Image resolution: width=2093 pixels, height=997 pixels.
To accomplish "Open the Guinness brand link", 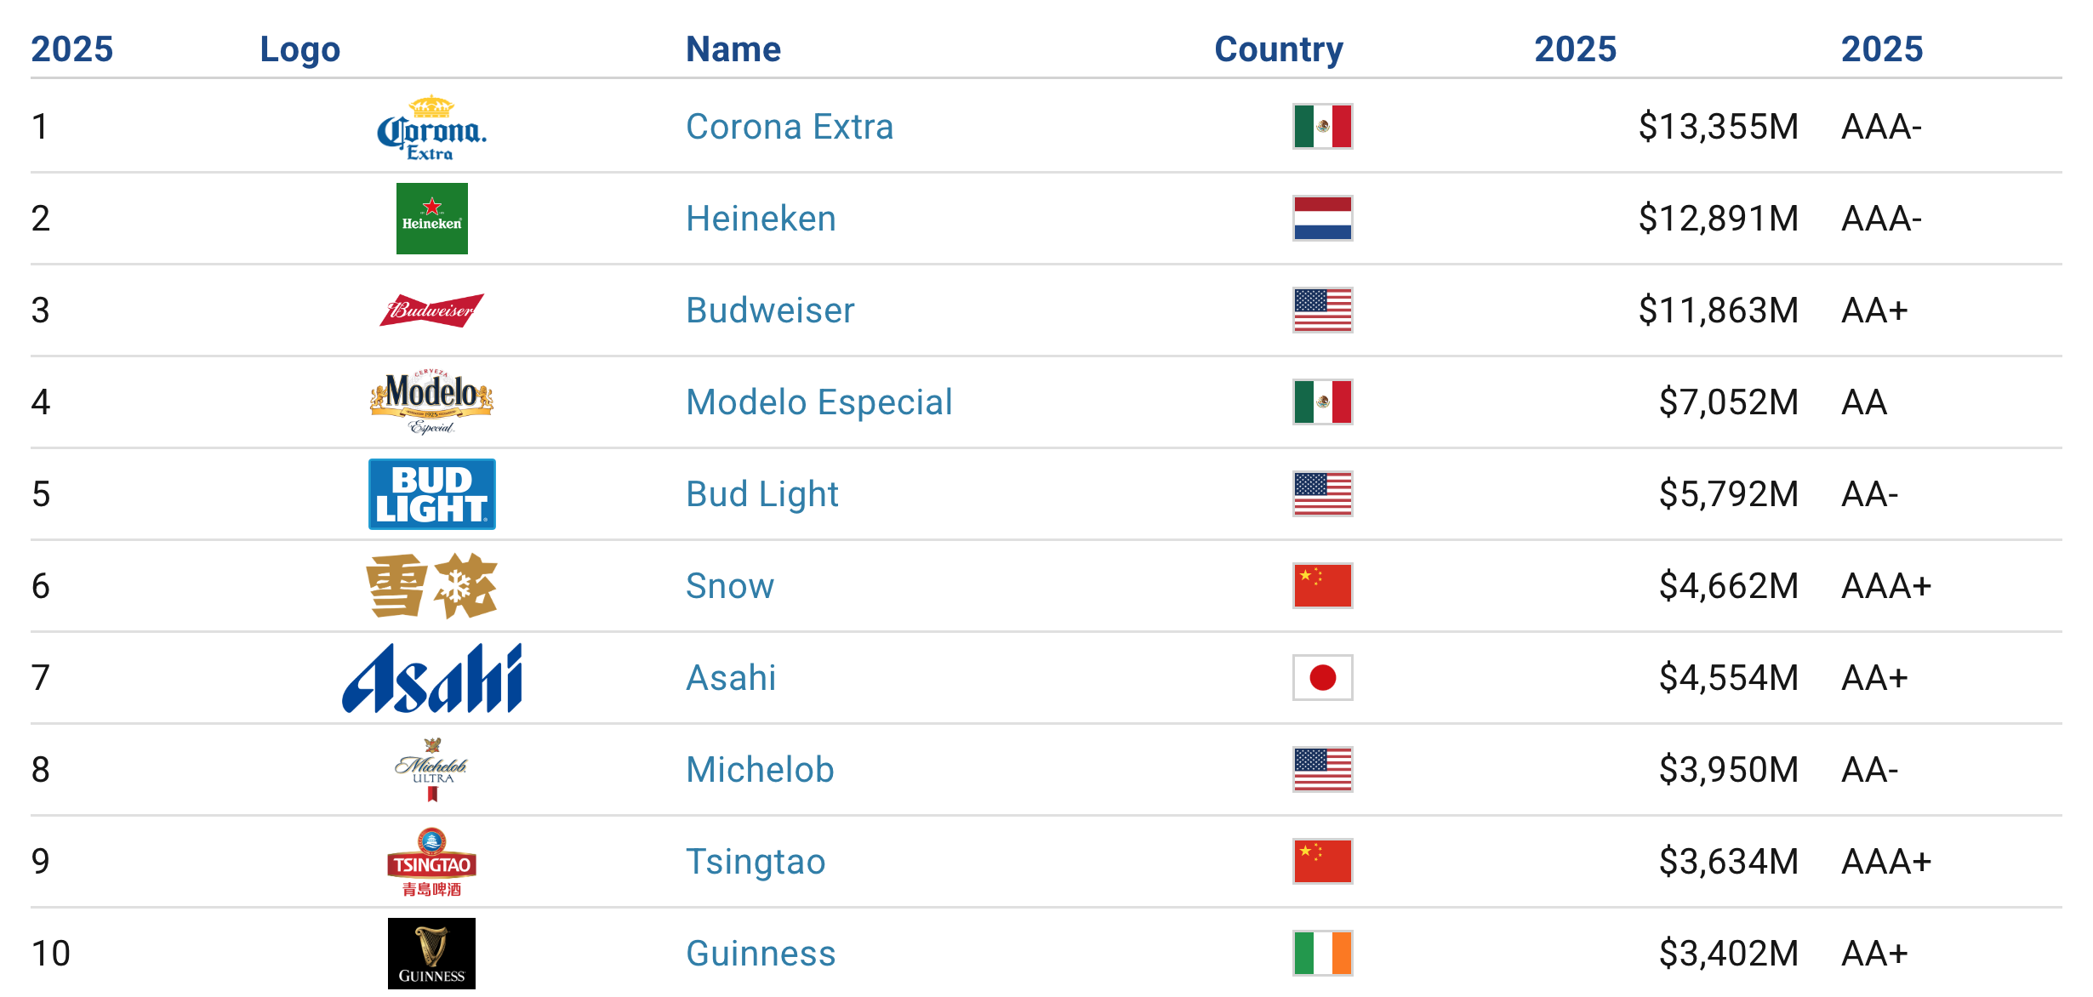I will [x=761, y=954].
